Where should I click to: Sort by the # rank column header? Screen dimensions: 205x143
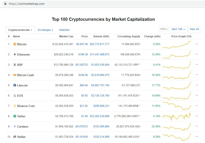tap(9, 36)
